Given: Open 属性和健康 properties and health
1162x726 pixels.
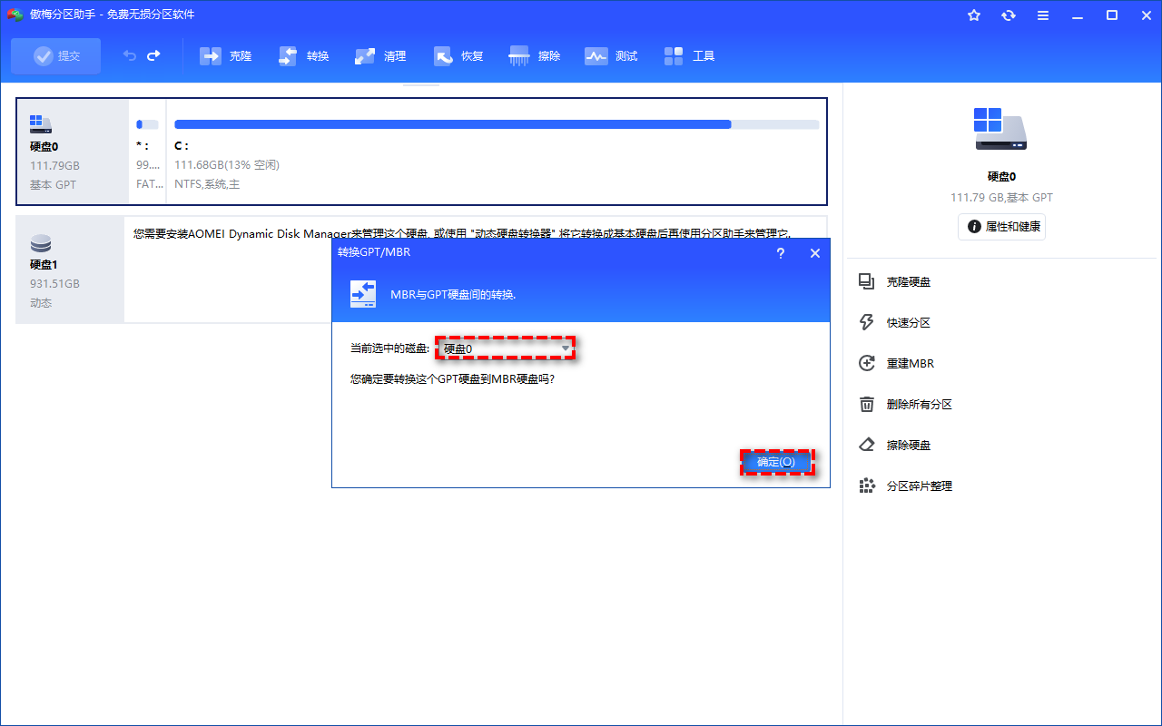Looking at the screenshot, I should (x=1001, y=227).
